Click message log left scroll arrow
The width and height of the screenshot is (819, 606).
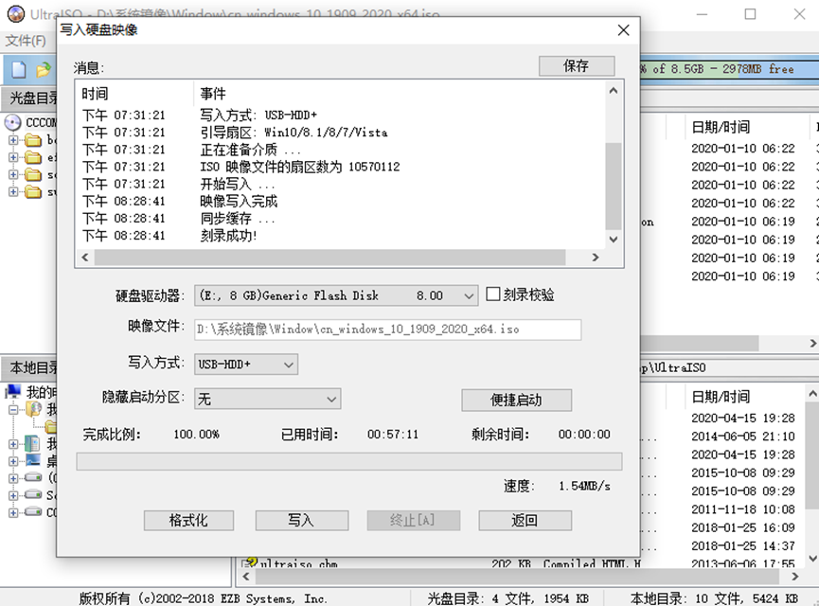84,257
